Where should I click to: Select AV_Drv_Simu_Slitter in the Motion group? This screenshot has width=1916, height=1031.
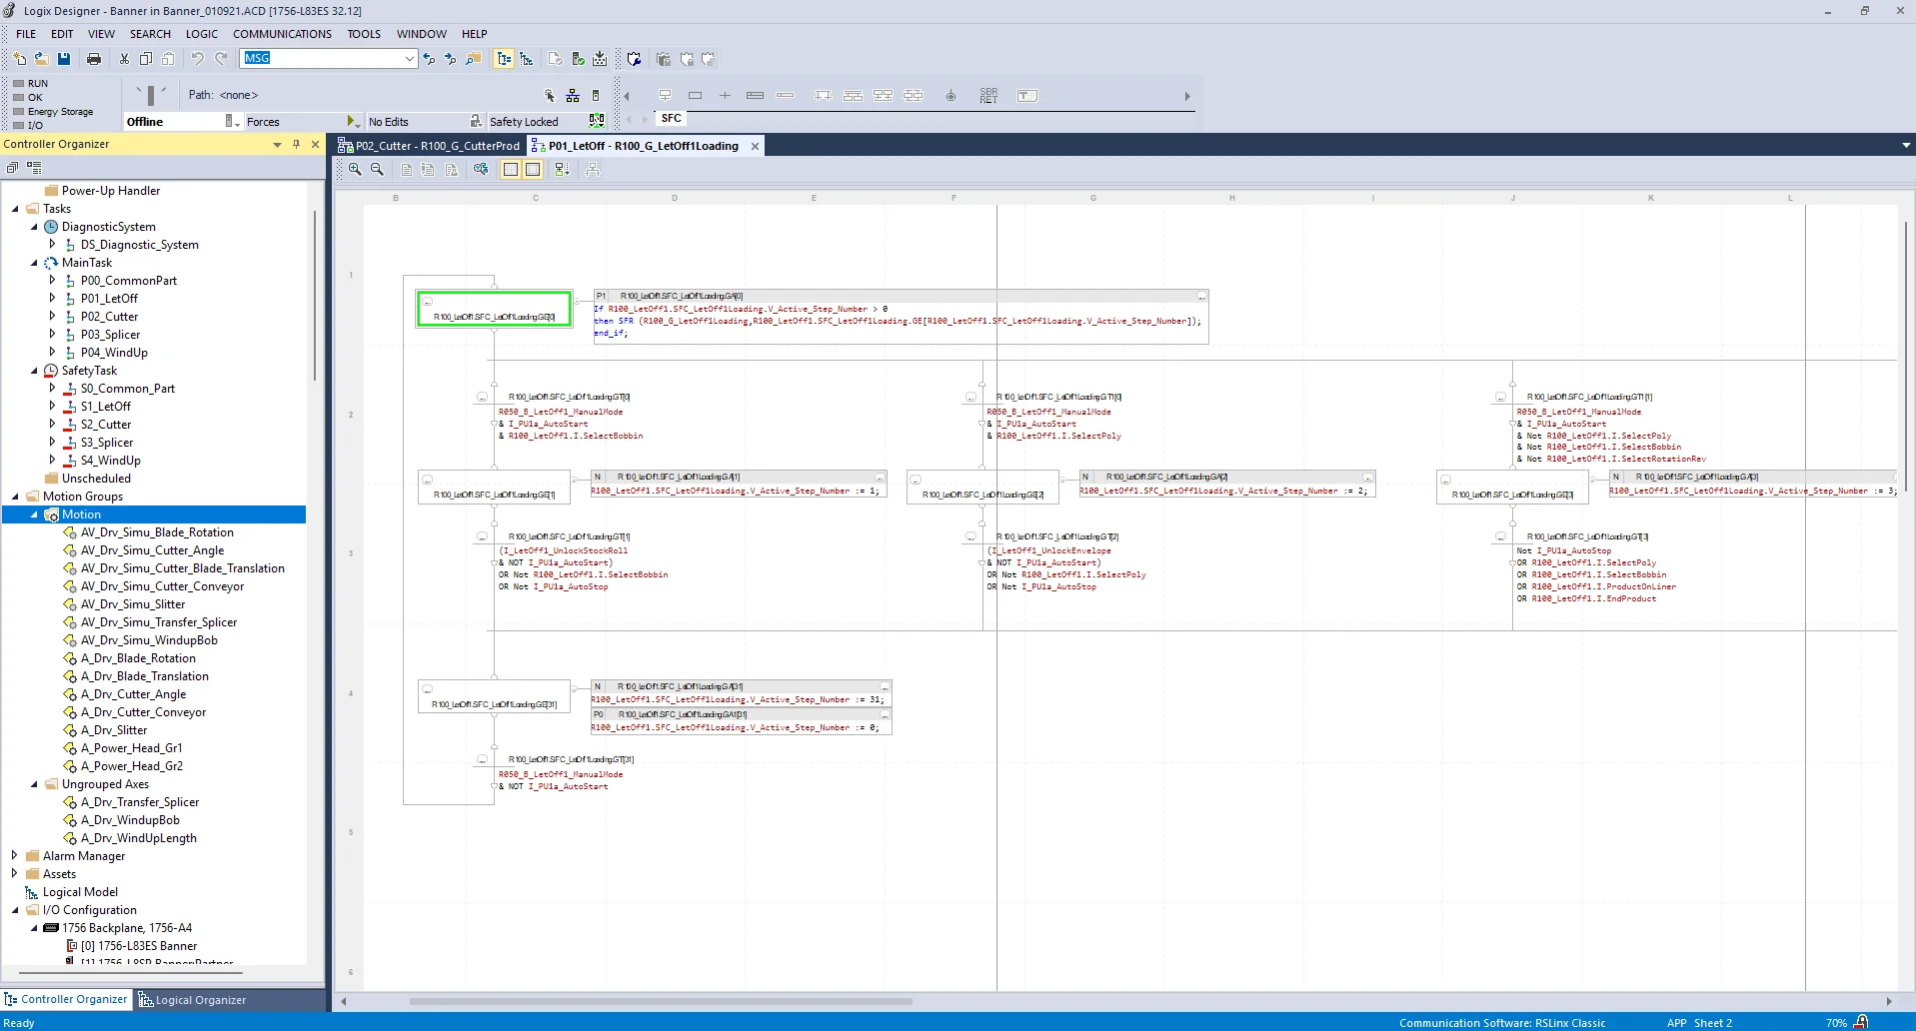[133, 604]
